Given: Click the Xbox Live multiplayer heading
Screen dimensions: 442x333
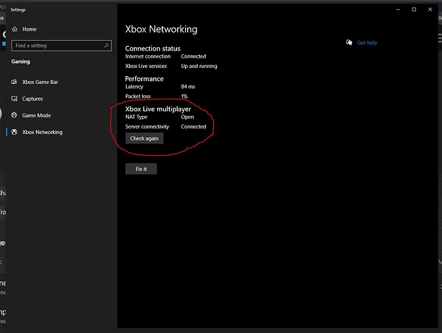Looking at the screenshot, I should coord(158,109).
